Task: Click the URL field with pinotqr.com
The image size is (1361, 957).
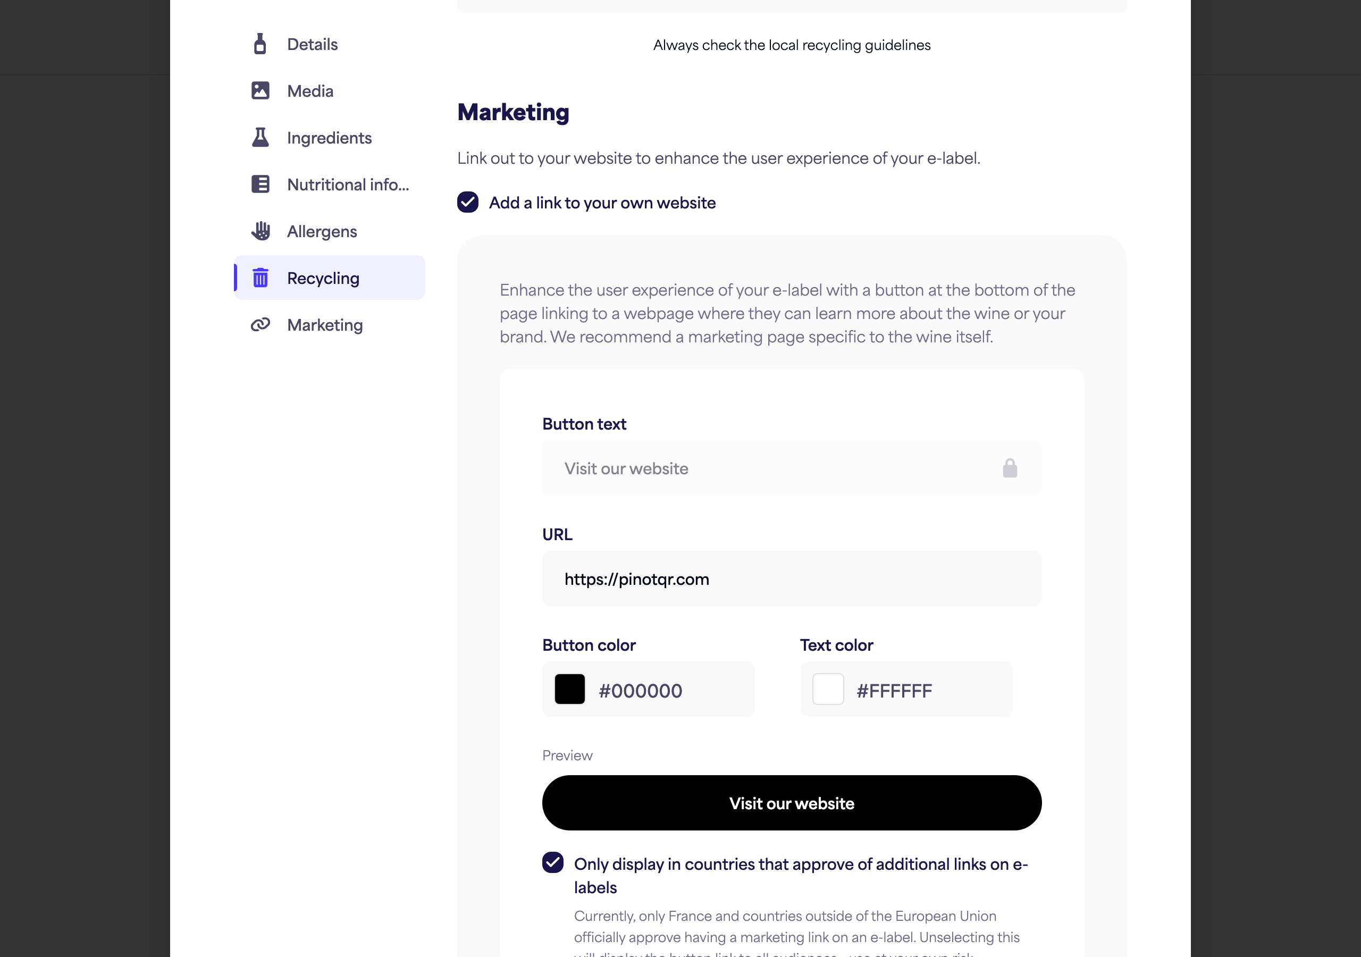Action: click(x=792, y=578)
